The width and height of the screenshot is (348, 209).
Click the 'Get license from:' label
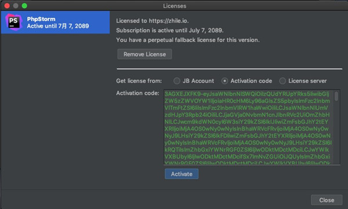139,81
